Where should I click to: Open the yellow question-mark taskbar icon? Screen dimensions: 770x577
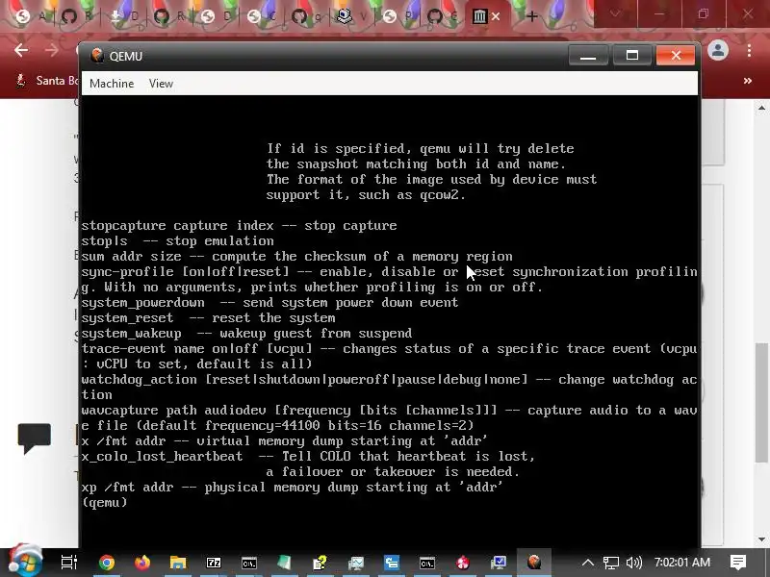320,563
